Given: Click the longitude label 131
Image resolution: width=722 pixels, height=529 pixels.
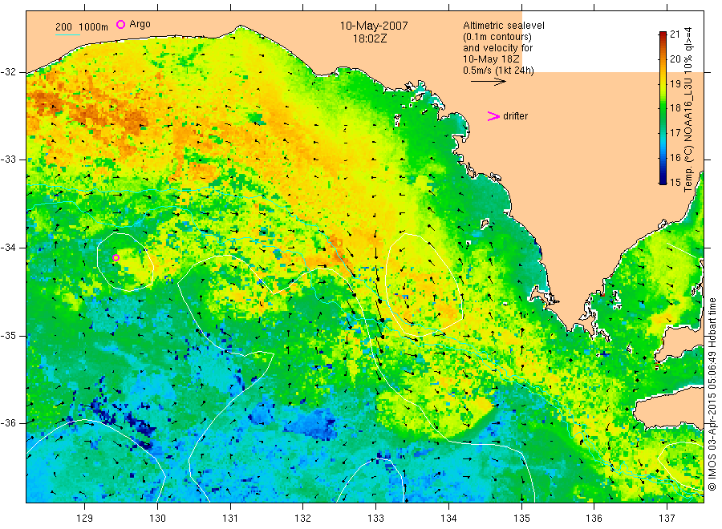Looking at the screenshot, I should pos(230,519).
